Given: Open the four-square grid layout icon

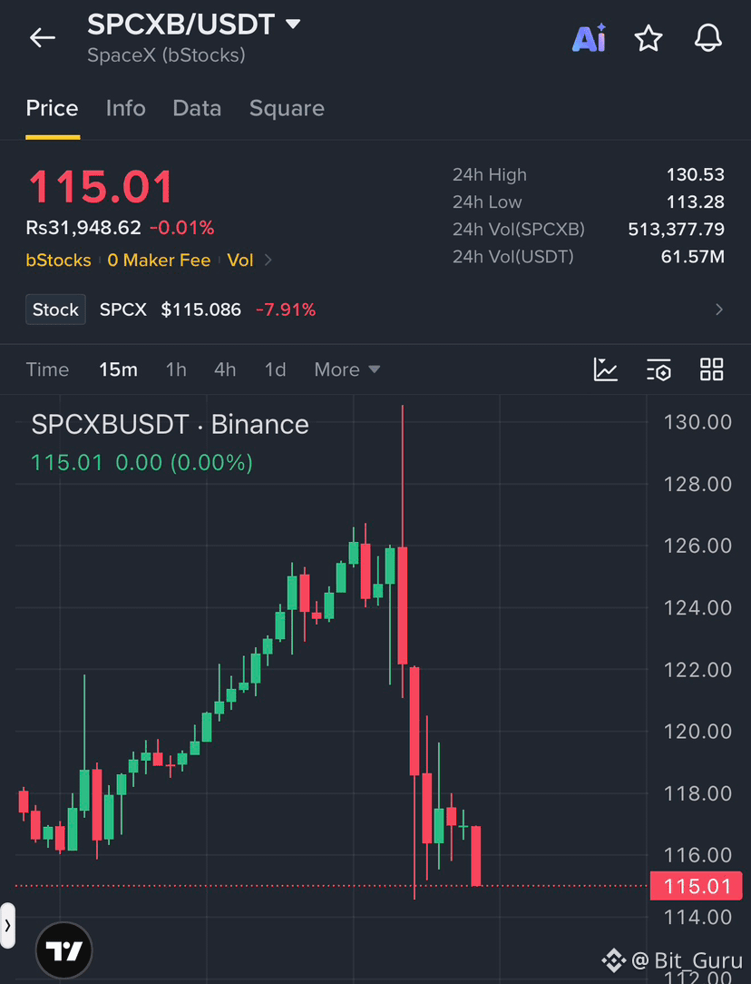Looking at the screenshot, I should [711, 369].
